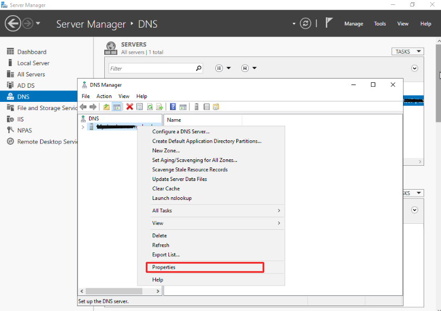Toggle the Show/Hide Action Pane toolbar icon
The image size is (441, 311).
point(183,107)
